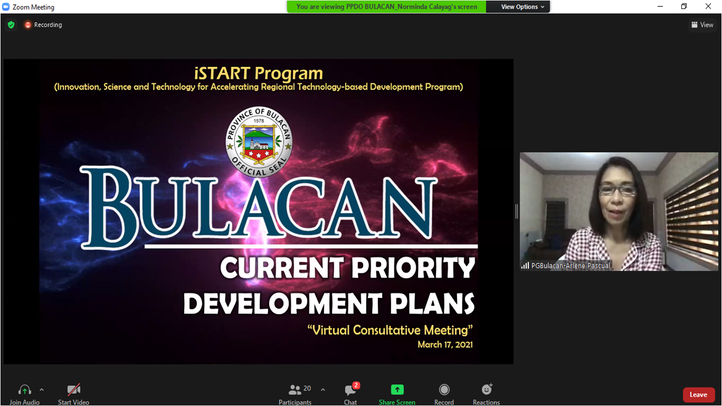This screenshot has height=406, width=722.
Task: Open the Chat panel
Action: 350,393
